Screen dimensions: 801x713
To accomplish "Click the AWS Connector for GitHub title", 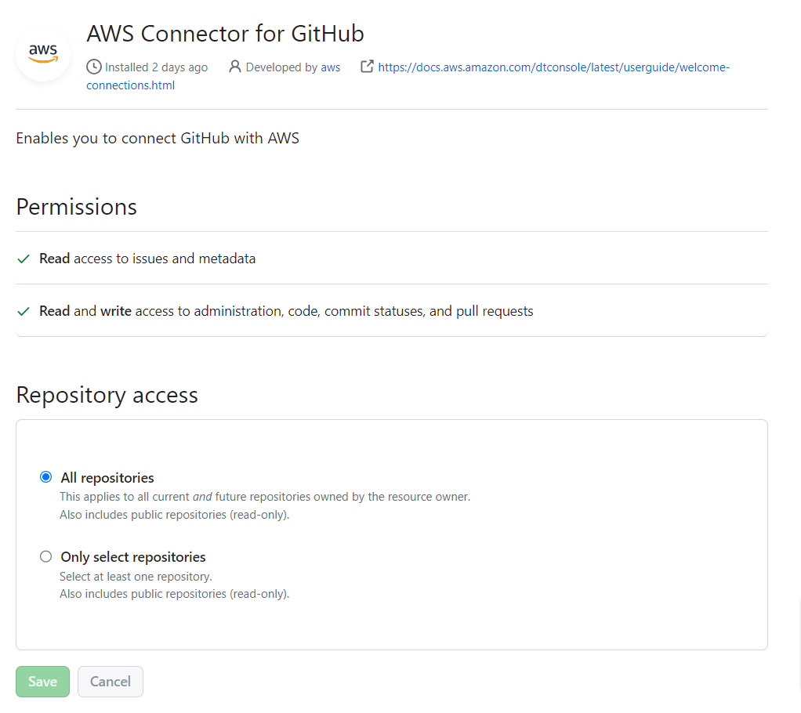I will tap(225, 34).
